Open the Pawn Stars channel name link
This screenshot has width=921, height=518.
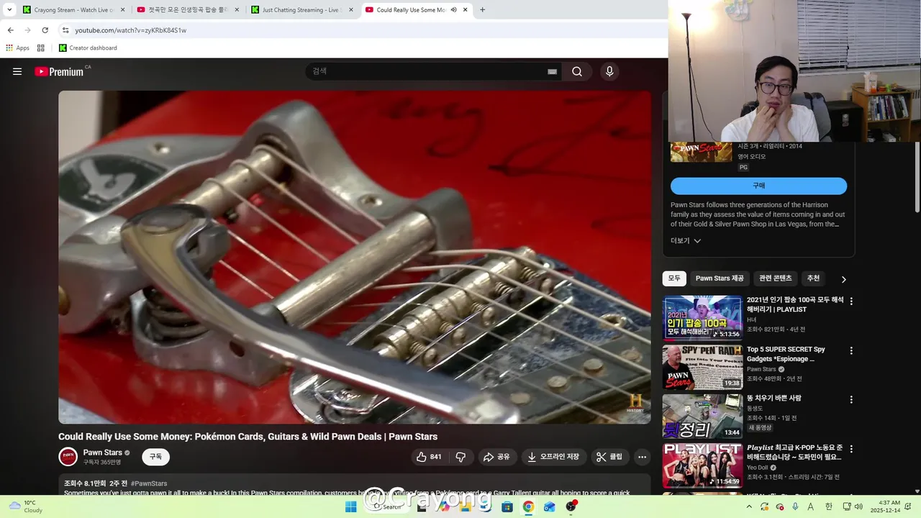point(102,453)
